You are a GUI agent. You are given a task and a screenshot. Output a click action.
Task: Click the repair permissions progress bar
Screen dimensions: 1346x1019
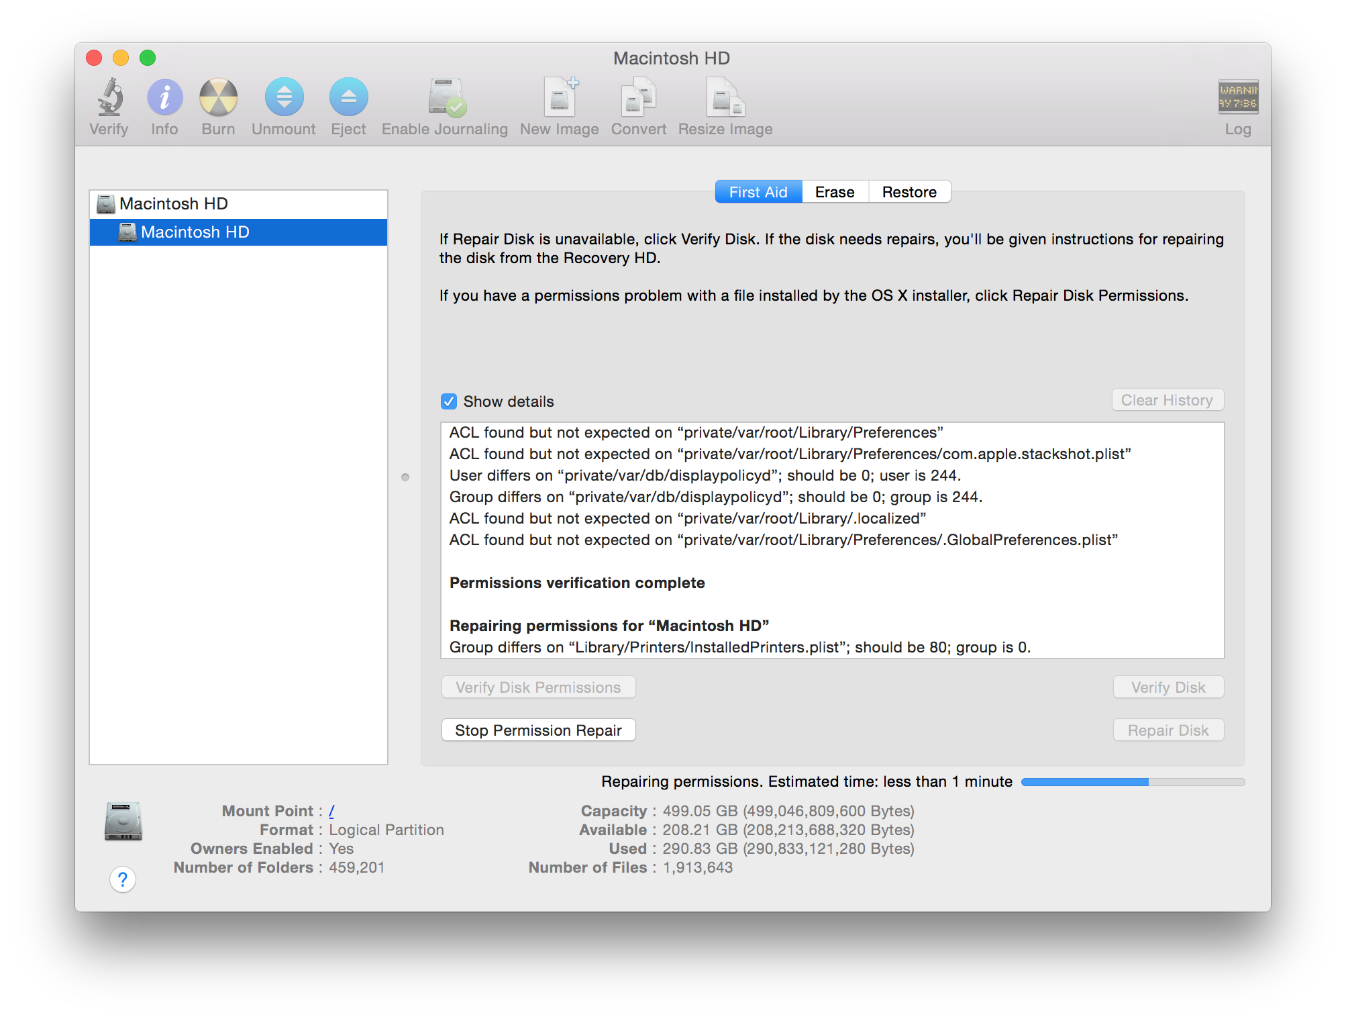[x=1133, y=782]
